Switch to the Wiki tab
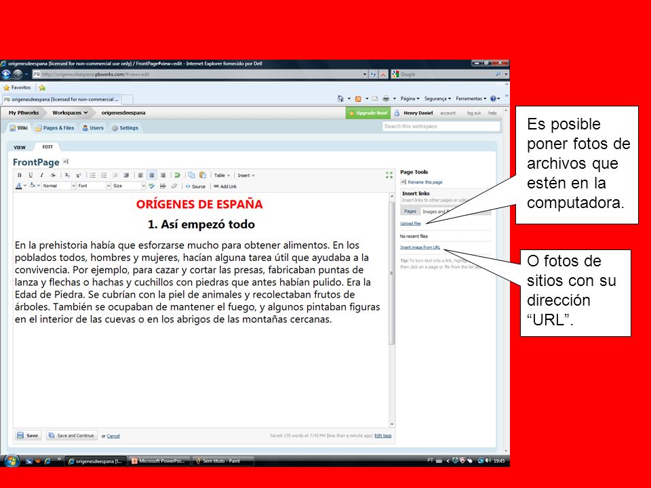 click(x=19, y=128)
